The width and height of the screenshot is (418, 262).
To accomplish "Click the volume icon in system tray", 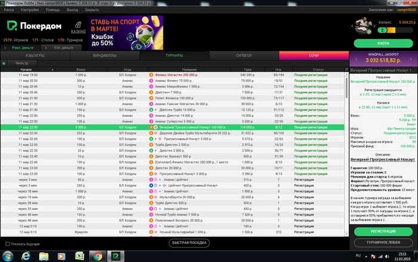I will click(387, 257).
